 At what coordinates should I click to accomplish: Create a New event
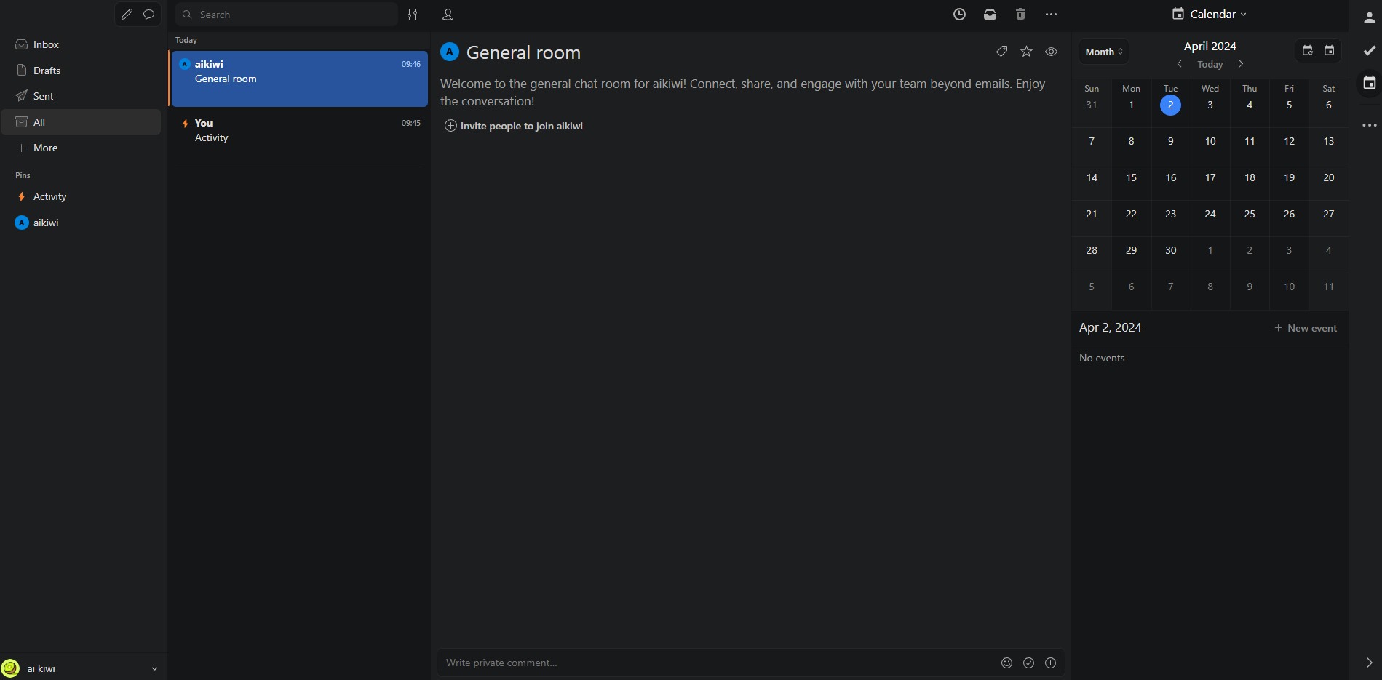pyautogui.click(x=1306, y=328)
